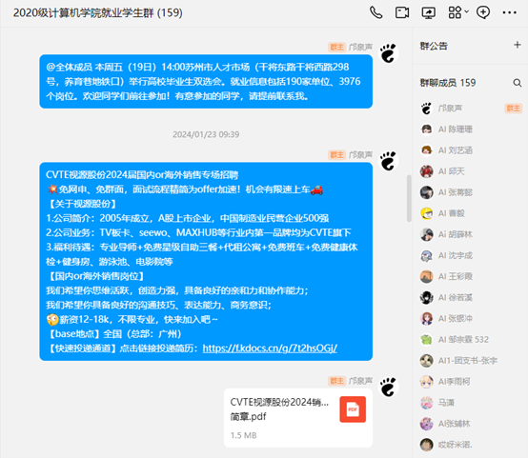
Task: Open member AI 沈宇成's avatar
Action: (426, 255)
